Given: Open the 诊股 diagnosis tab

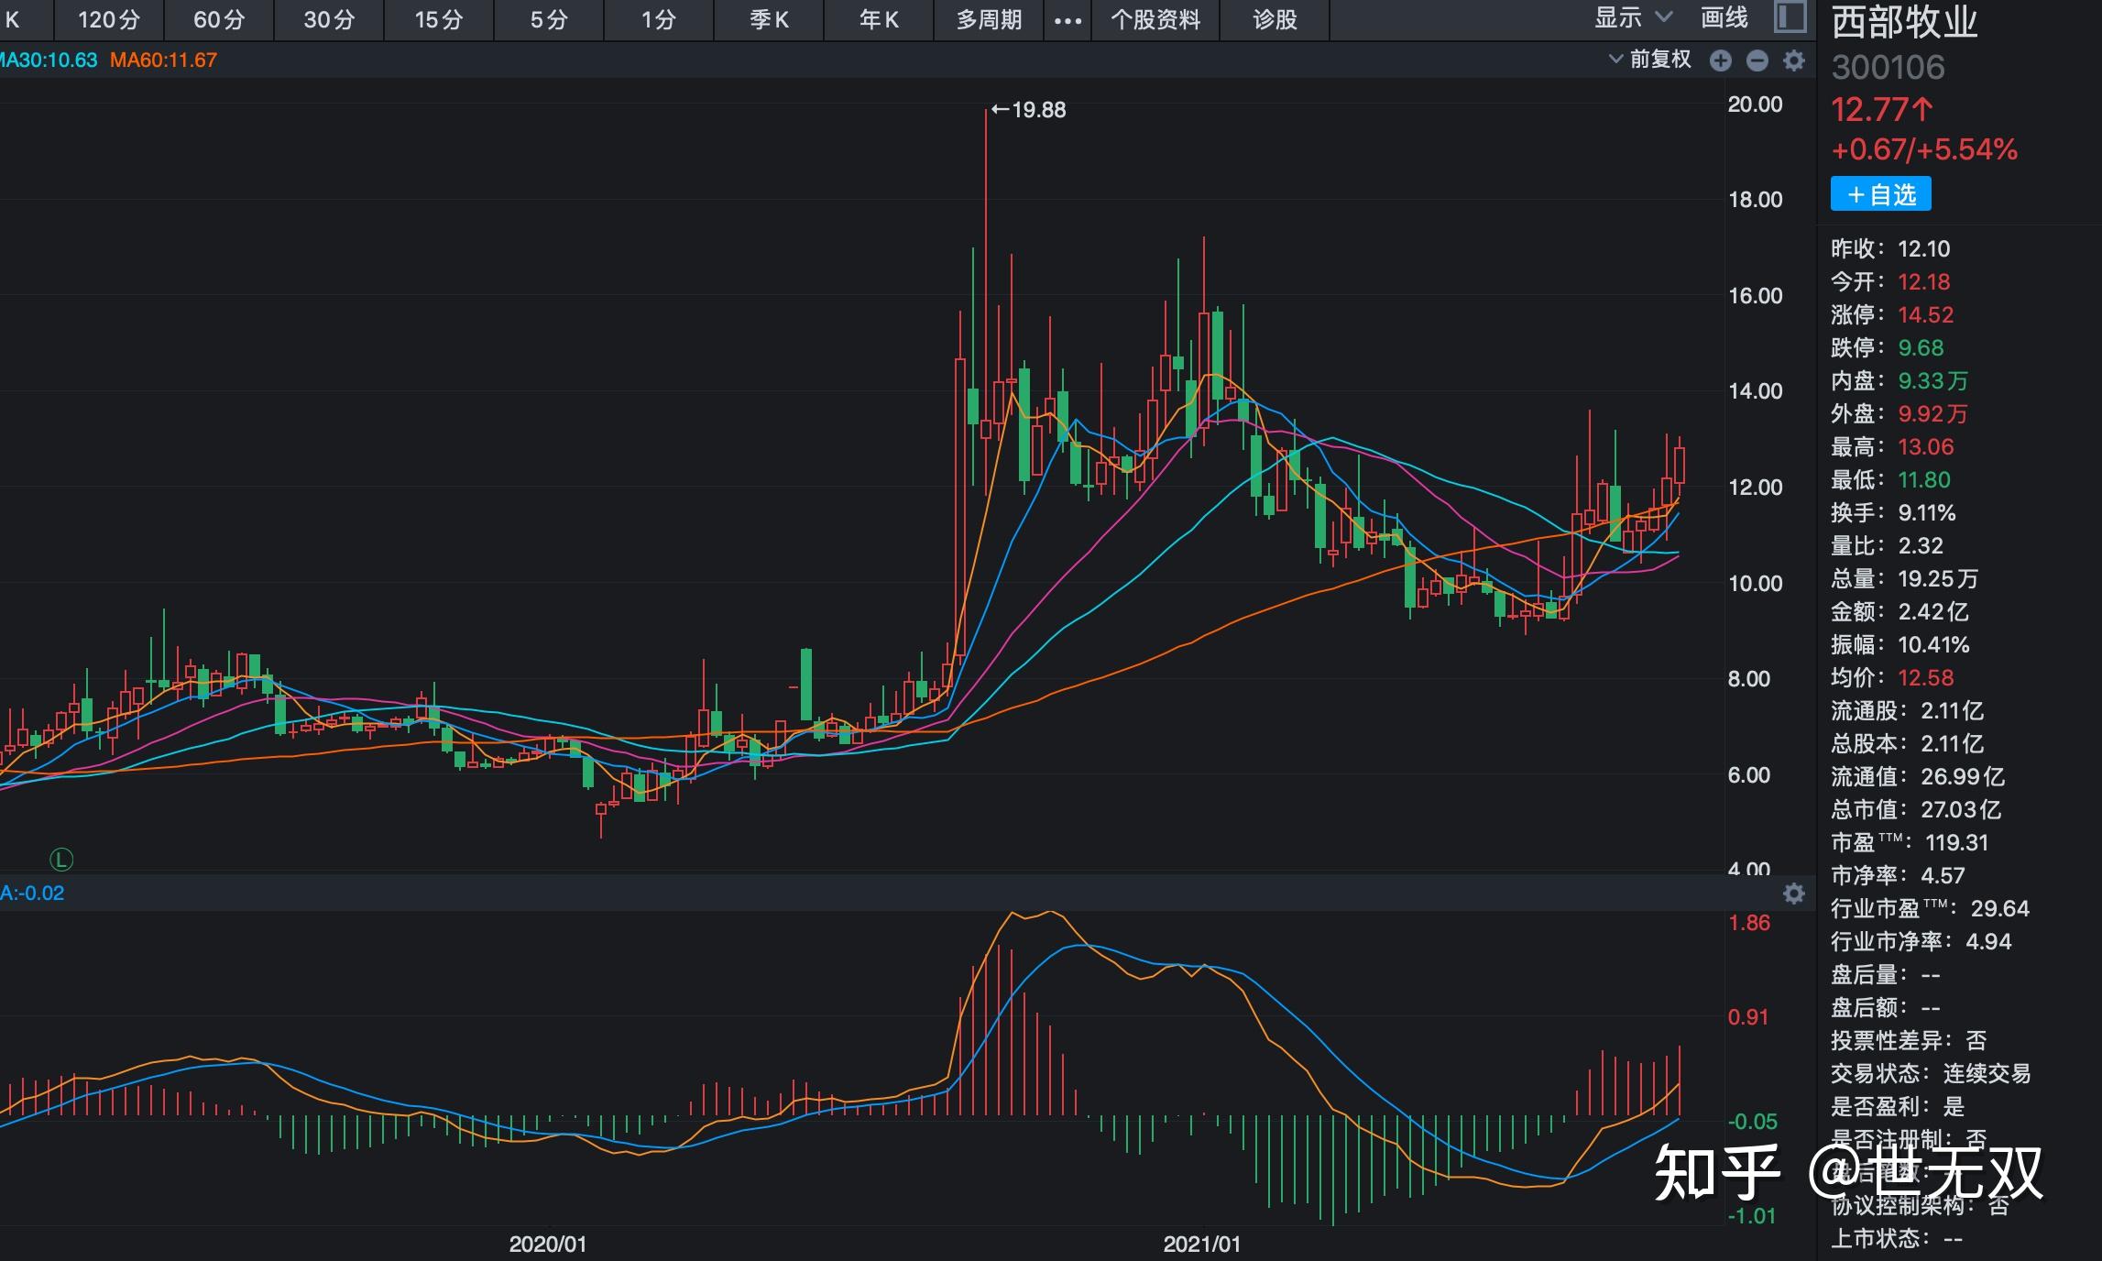Looking at the screenshot, I should (x=1275, y=19).
